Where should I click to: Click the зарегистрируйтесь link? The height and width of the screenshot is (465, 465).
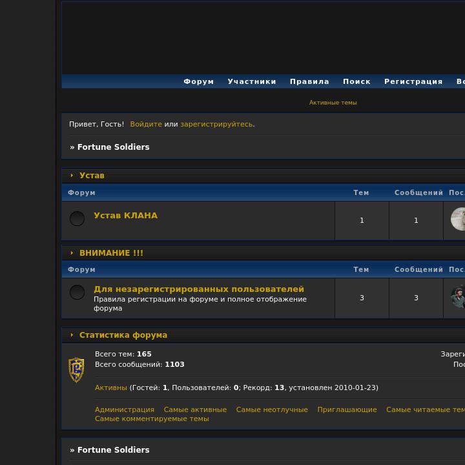(x=216, y=124)
